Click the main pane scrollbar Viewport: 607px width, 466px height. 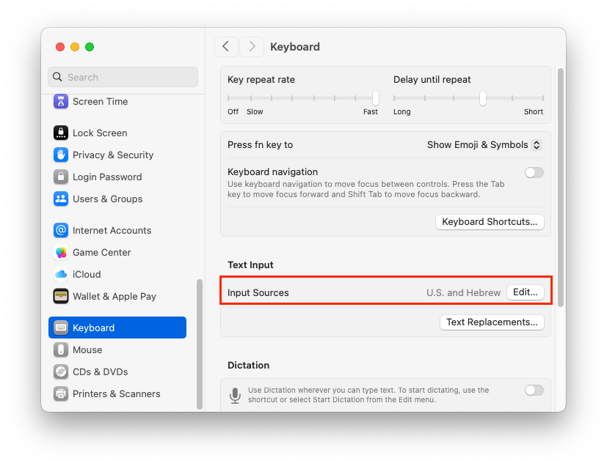(561, 188)
